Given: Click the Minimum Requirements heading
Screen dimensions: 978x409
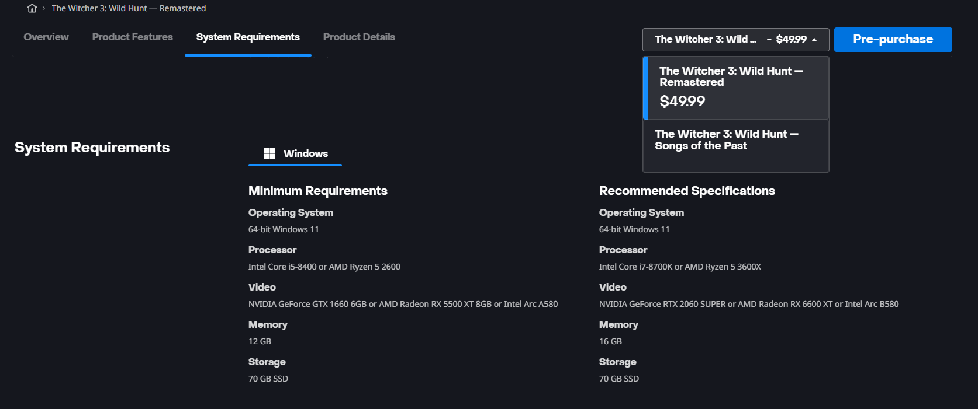Looking at the screenshot, I should point(318,191).
